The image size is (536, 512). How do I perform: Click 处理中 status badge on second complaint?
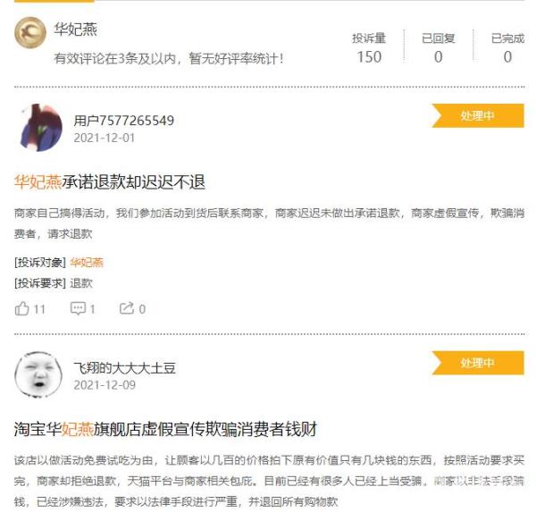tap(478, 363)
